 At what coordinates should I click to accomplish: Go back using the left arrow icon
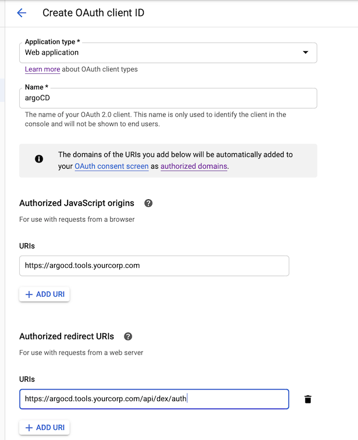click(22, 13)
